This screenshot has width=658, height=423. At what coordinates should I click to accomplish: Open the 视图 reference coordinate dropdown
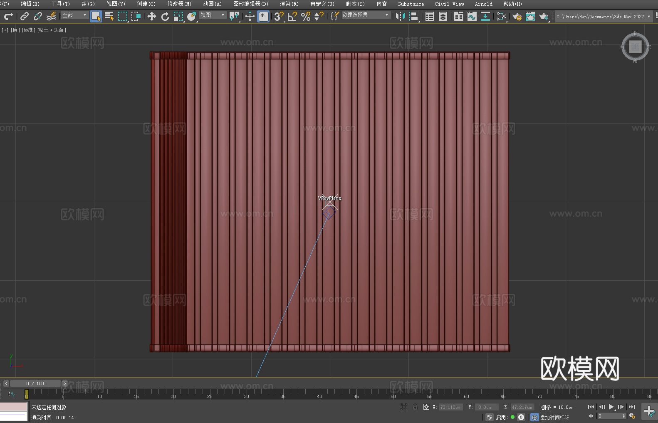[x=213, y=15]
